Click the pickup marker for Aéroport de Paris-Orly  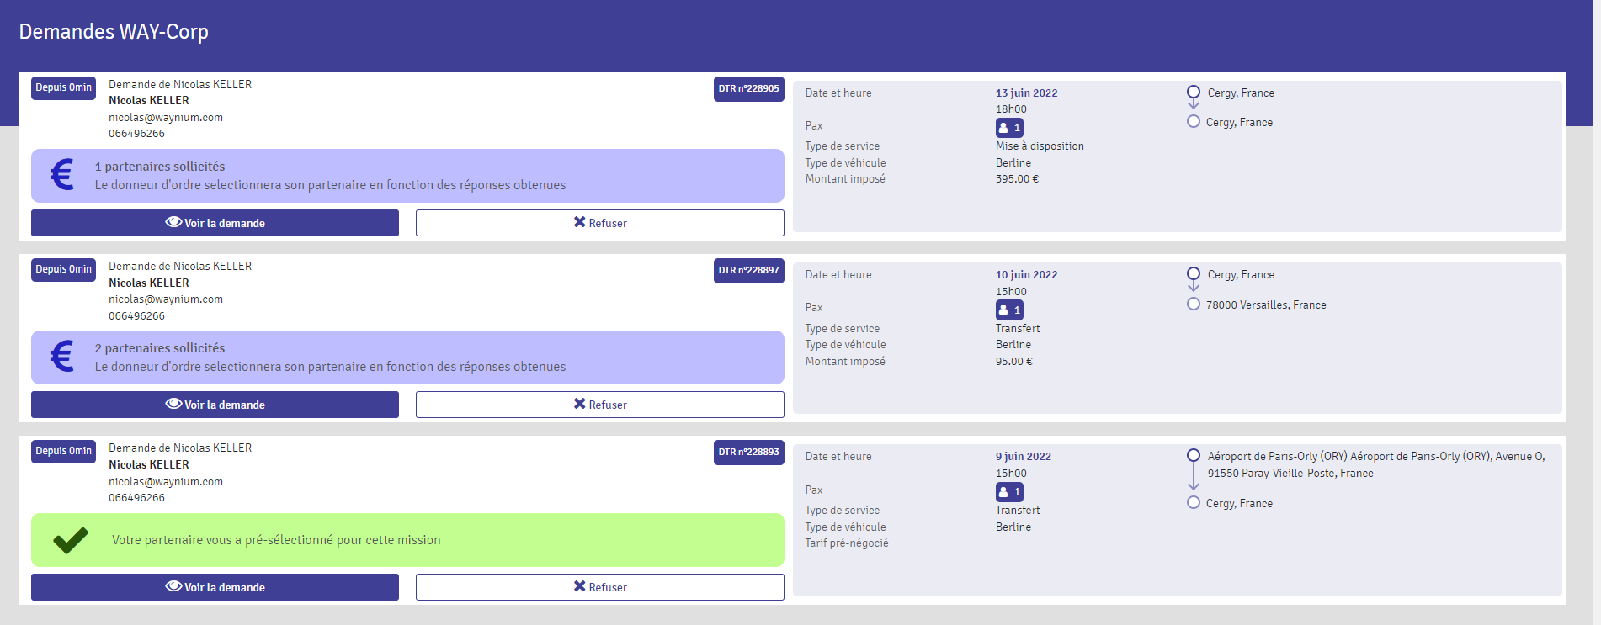point(1193,456)
